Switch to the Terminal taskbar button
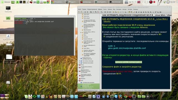Screen dimensions: 178x100 click(116, 2)
